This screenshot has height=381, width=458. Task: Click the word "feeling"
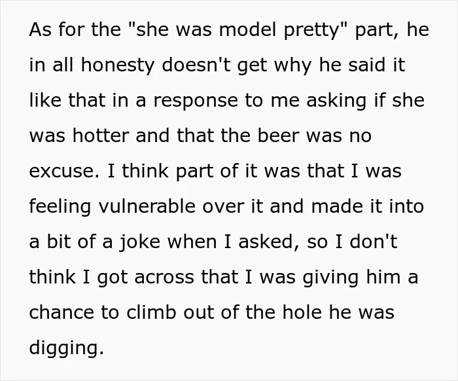coord(60,208)
